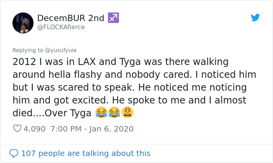Click the Jan 6, 2020 date

click(111, 129)
